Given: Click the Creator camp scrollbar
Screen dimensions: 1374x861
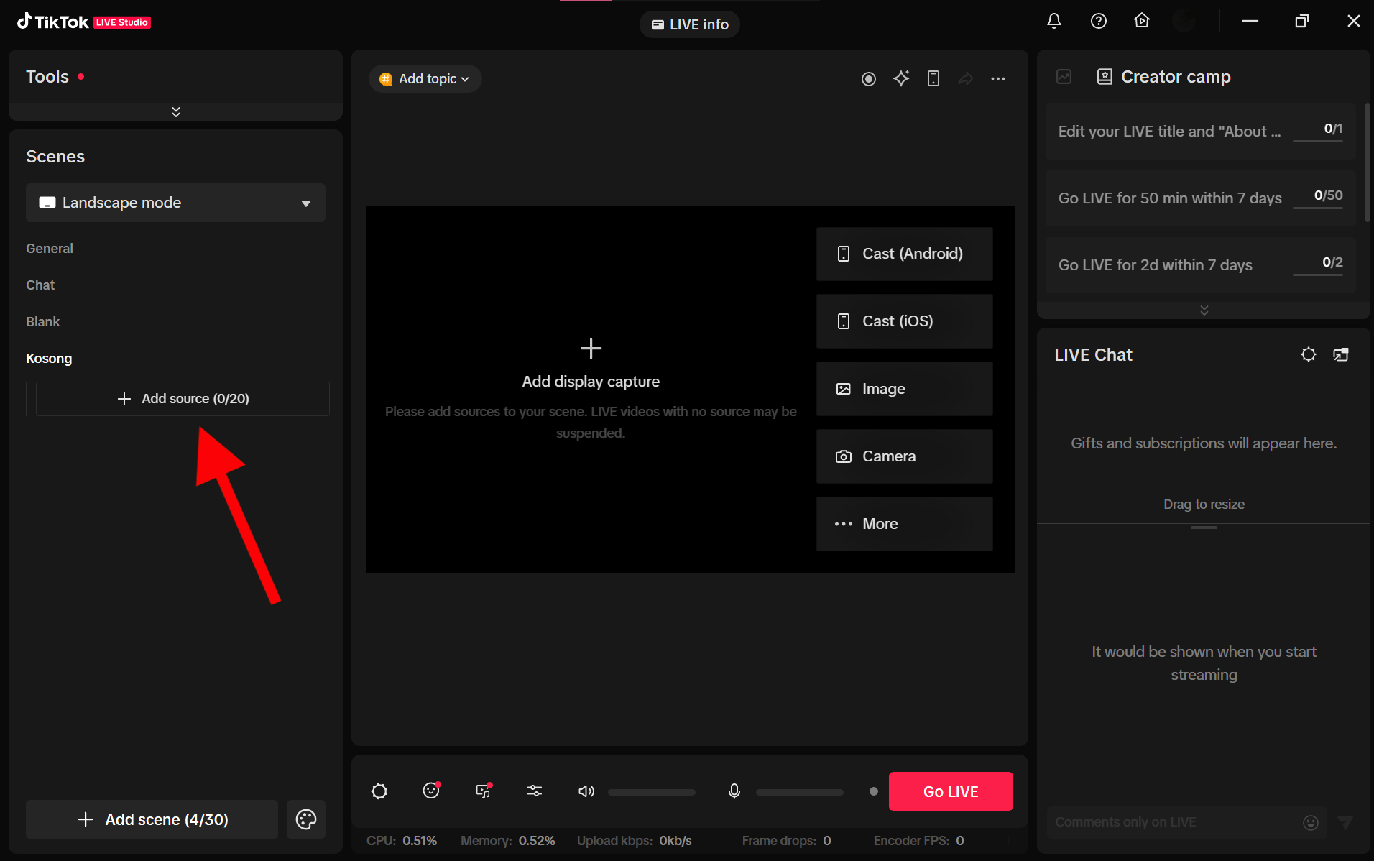Looking at the screenshot, I should coord(1367,164).
